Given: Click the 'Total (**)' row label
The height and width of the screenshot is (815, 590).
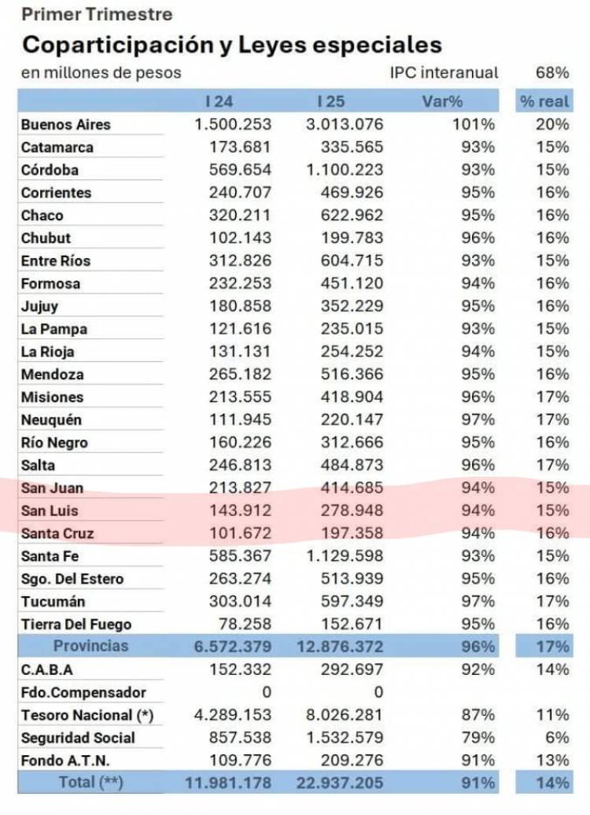Looking at the screenshot, I should pos(92,783).
